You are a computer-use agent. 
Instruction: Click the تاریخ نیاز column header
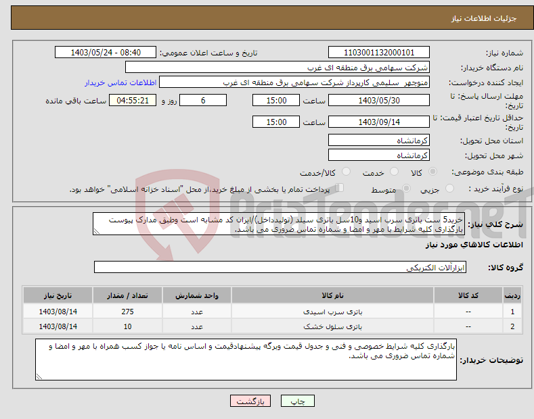58,295
